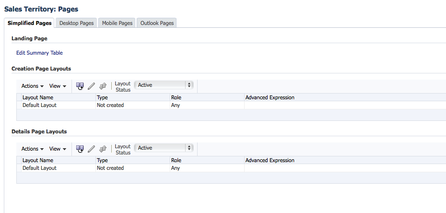
Task: Open View menu in Details Page Layouts
Action: pos(58,149)
